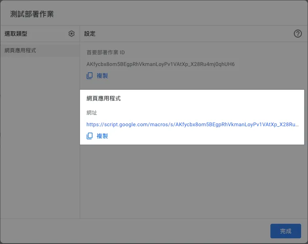Click copy icon below the web app URL

pos(90,136)
